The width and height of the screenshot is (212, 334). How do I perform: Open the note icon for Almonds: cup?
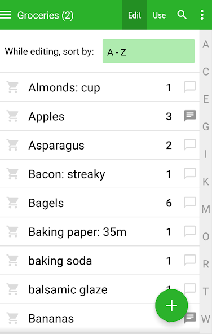click(190, 87)
